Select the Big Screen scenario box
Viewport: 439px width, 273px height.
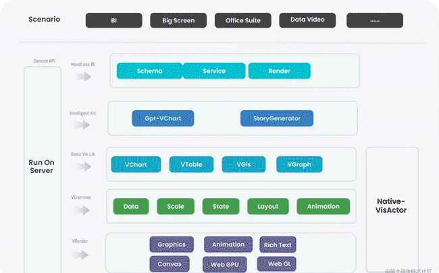(178, 20)
